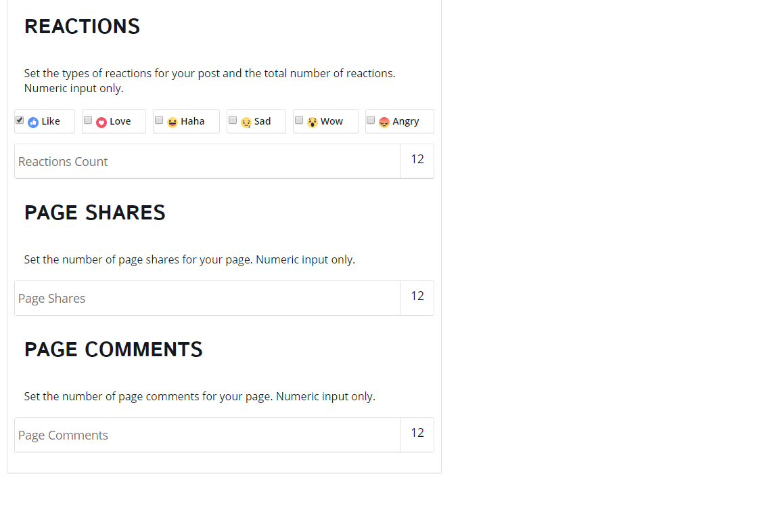Click the PAGE SHARES heading
This screenshot has width=757, height=510.
95,213
